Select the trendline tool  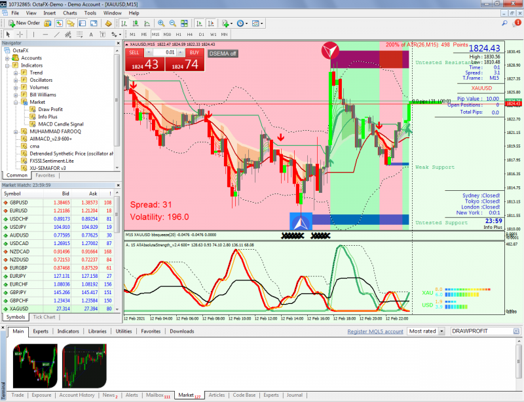[57, 35]
